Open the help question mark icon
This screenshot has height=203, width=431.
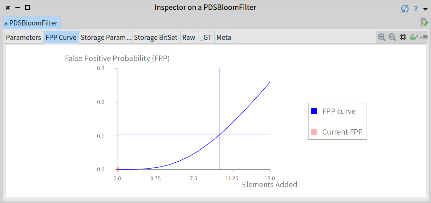point(416,9)
